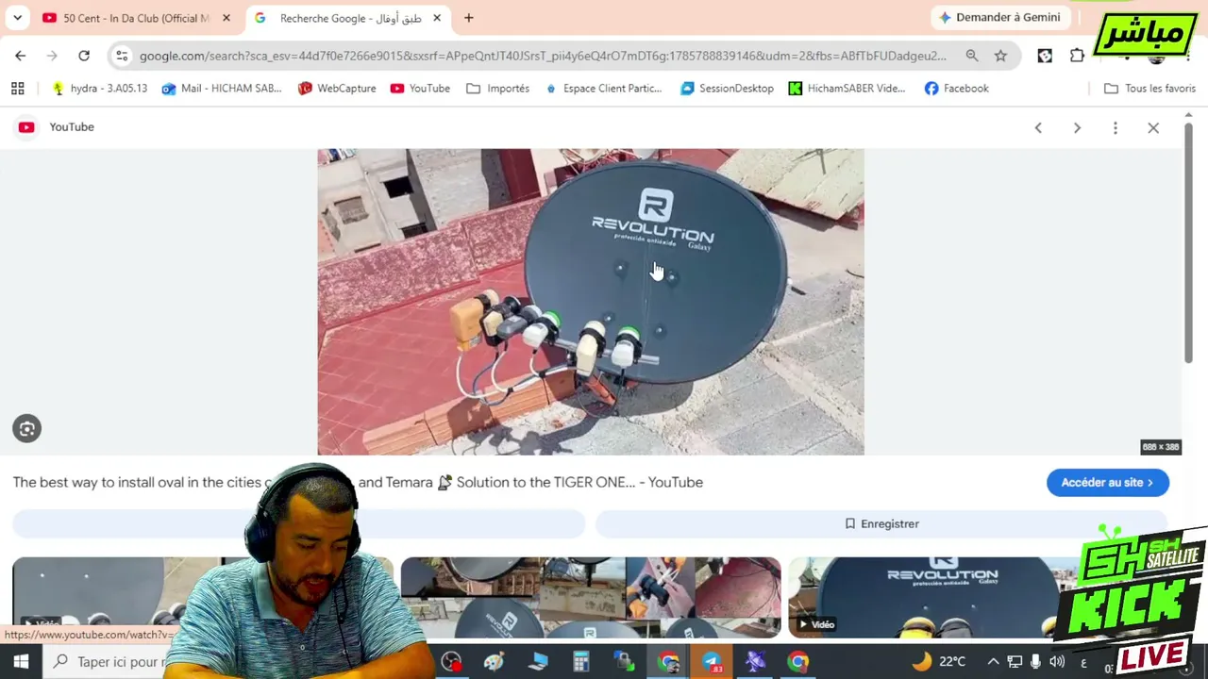Click the Demander à Gemini button
This screenshot has width=1208, height=679.
point(999,18)
